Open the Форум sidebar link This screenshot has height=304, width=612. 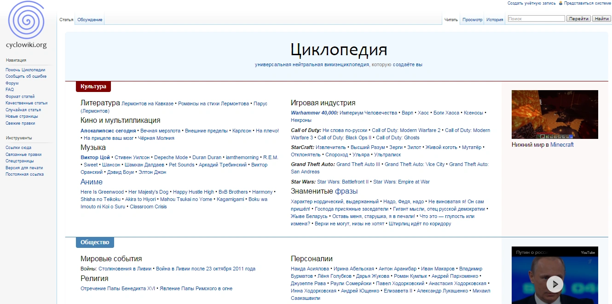(12, 83)
